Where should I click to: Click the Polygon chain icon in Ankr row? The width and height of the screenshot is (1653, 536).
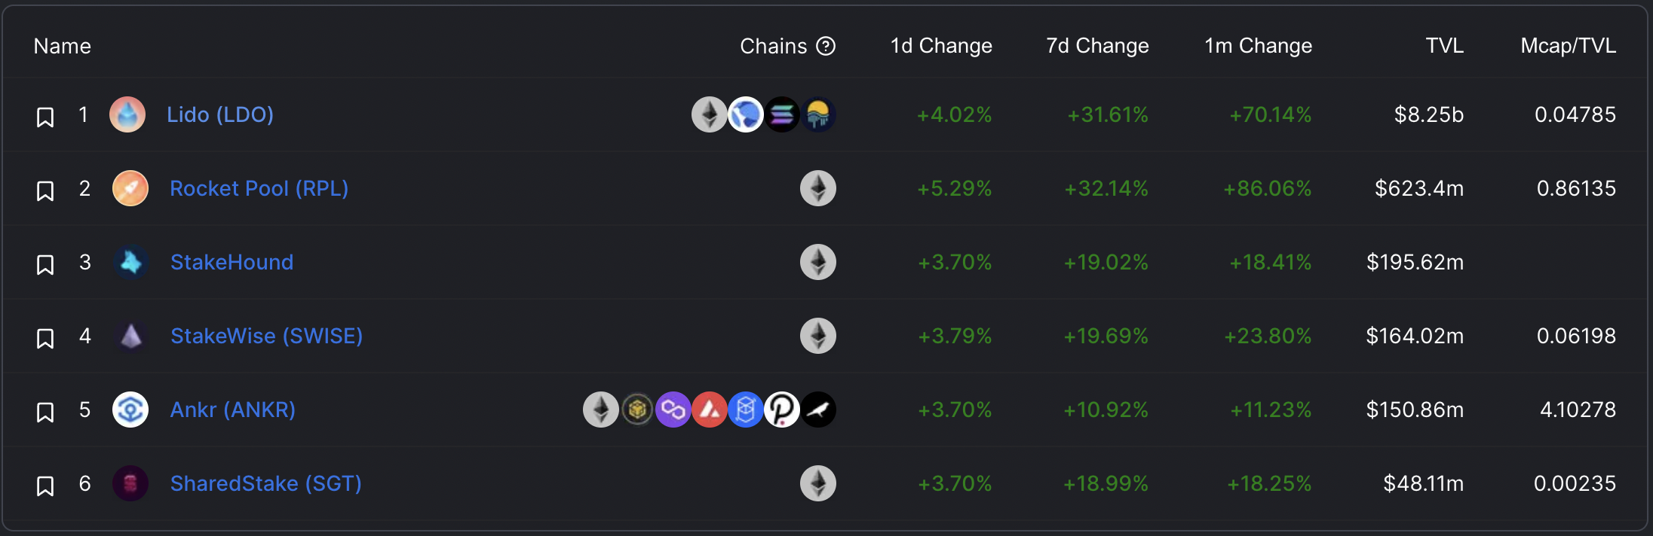pos(673,410)
